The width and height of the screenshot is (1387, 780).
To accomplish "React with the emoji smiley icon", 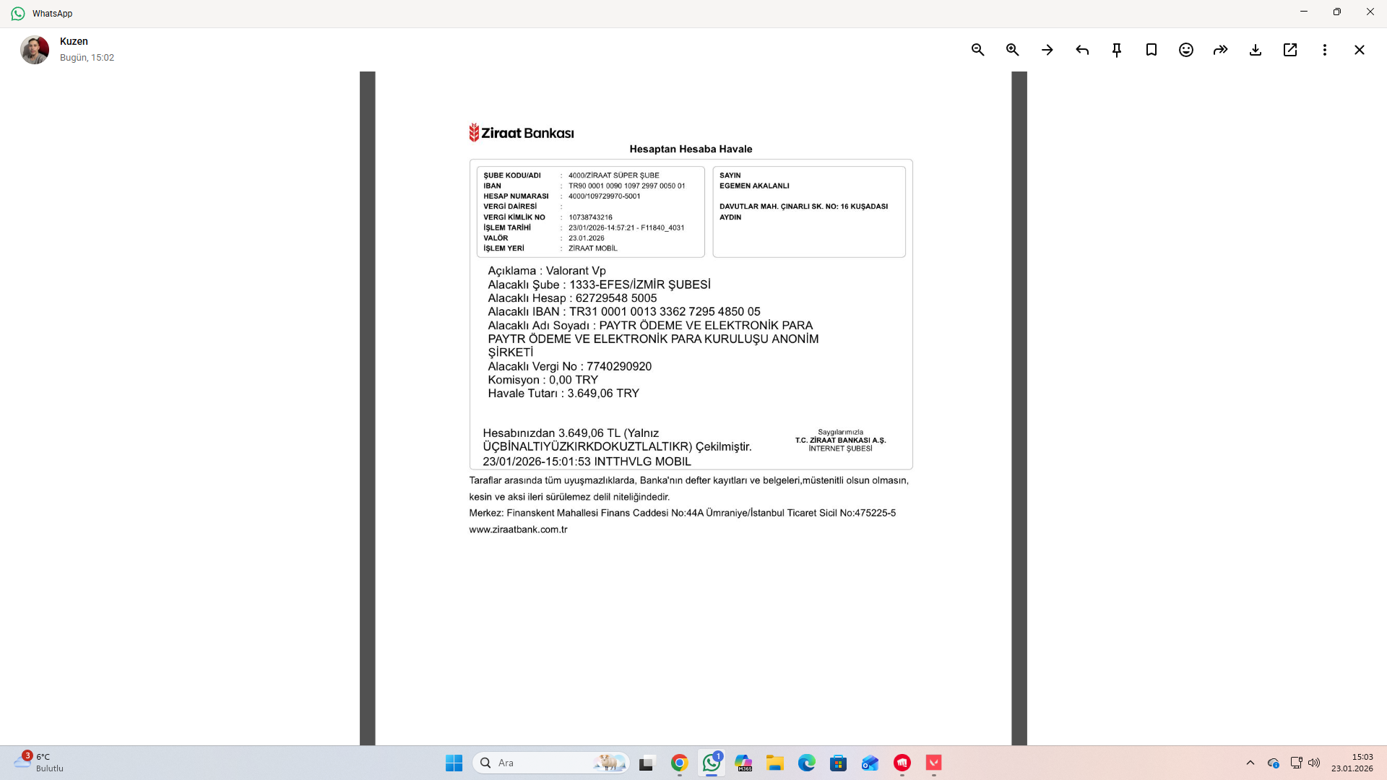I will point(1185,50).
